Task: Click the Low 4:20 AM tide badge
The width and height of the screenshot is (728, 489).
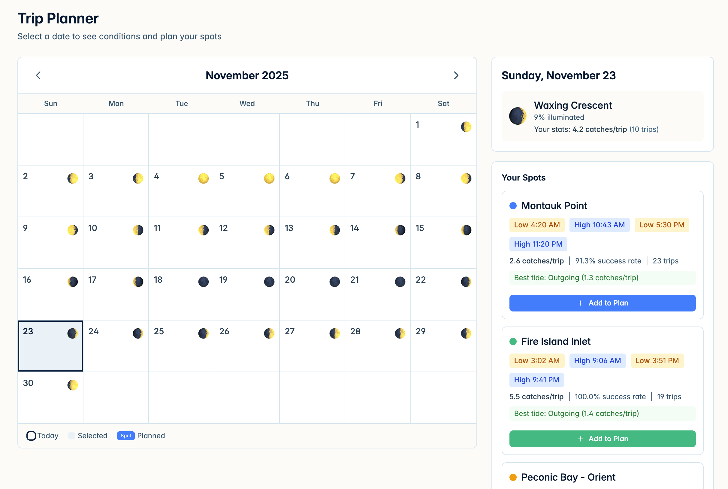Action: tap(537, 225)
